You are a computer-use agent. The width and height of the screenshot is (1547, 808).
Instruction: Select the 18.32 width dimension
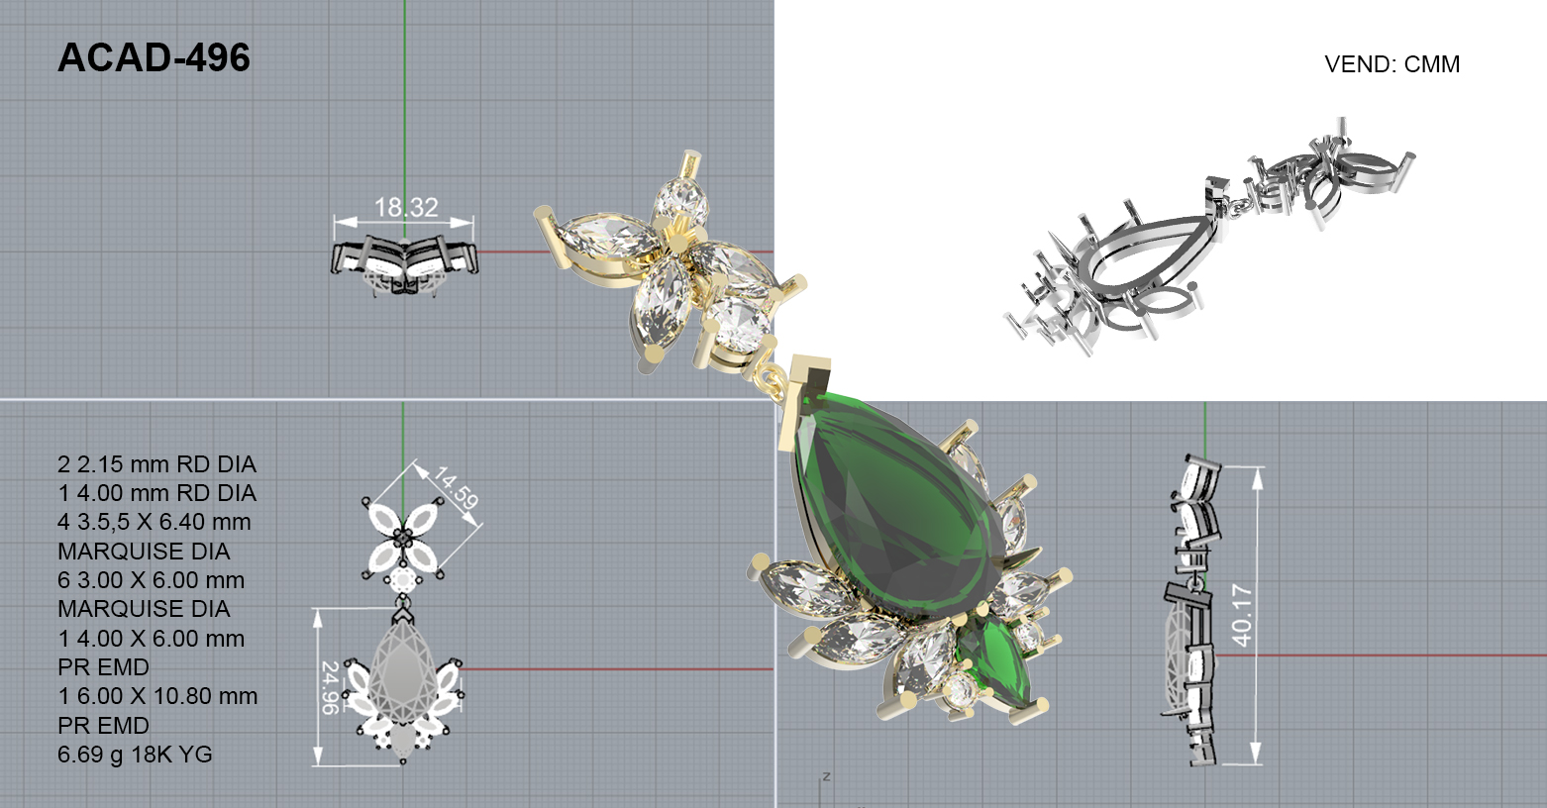pyautogui.click(x=406, y=207)
